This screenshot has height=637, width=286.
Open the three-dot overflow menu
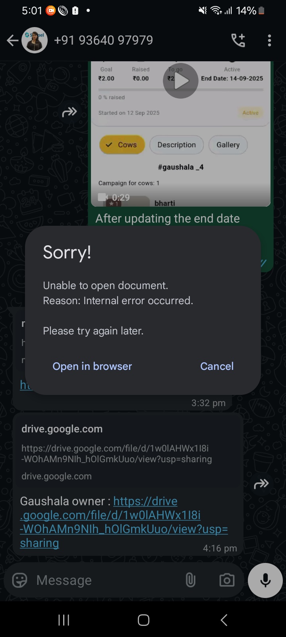pos(269,40)
